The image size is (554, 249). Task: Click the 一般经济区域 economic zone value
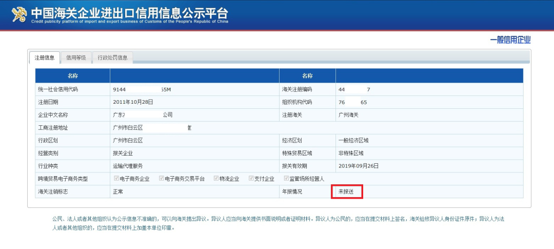coord(353,141)
